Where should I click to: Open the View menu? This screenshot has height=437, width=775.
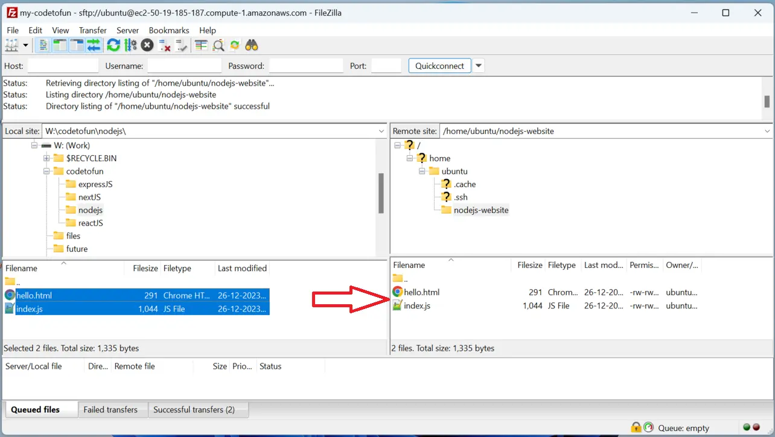60,30
